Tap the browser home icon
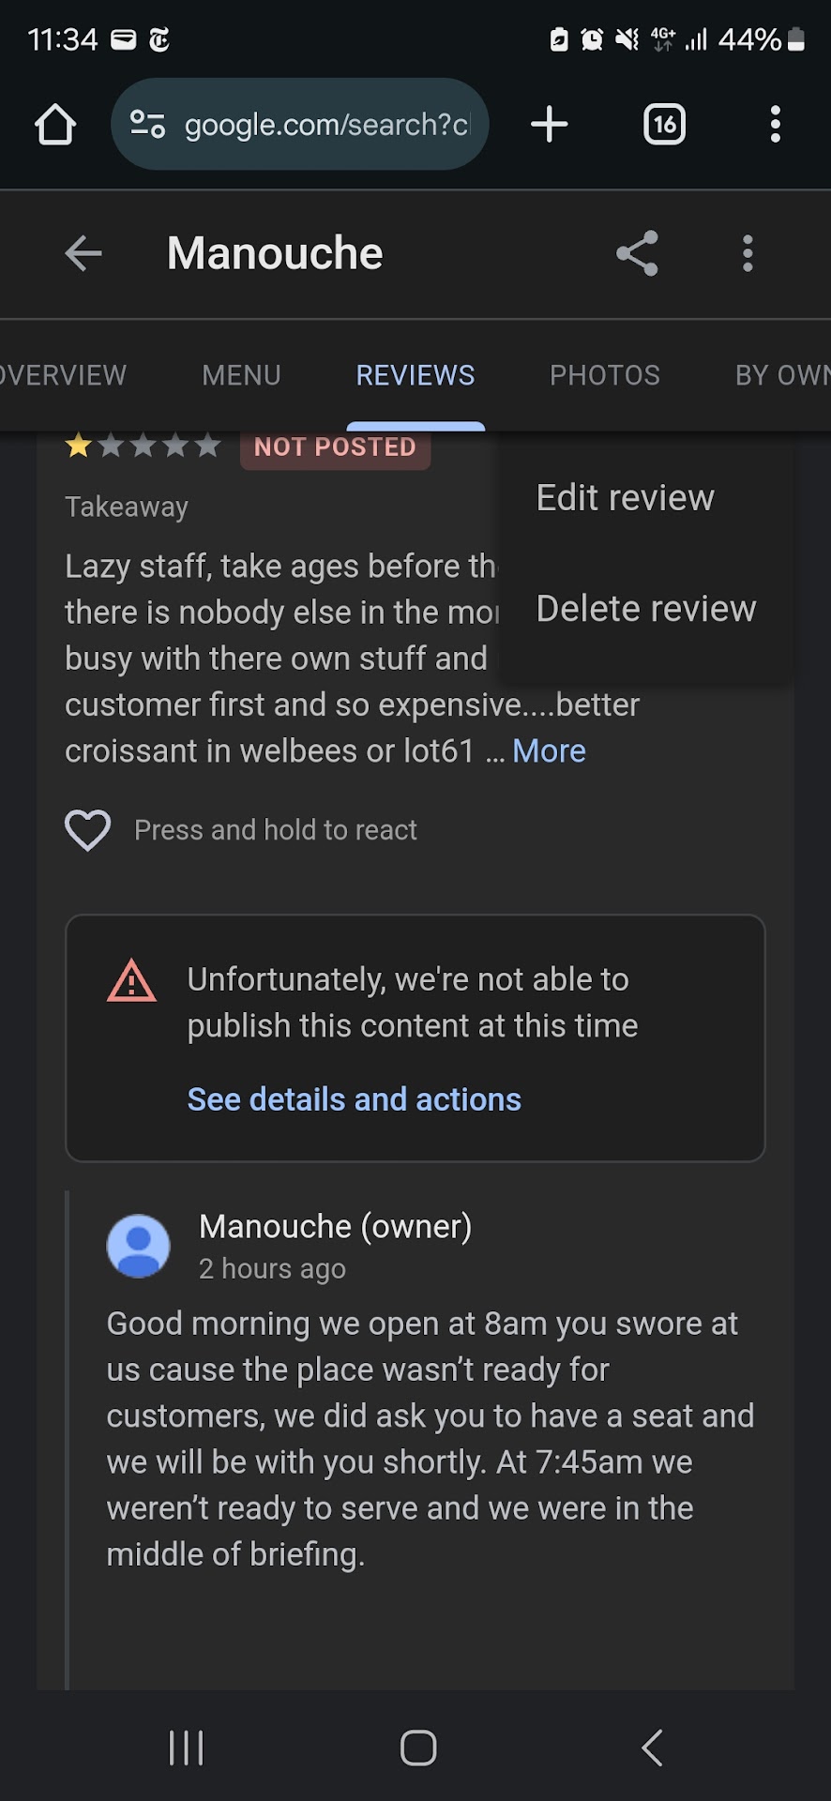This screenshot has height=1801, width=831. click(x=55, y=125)
